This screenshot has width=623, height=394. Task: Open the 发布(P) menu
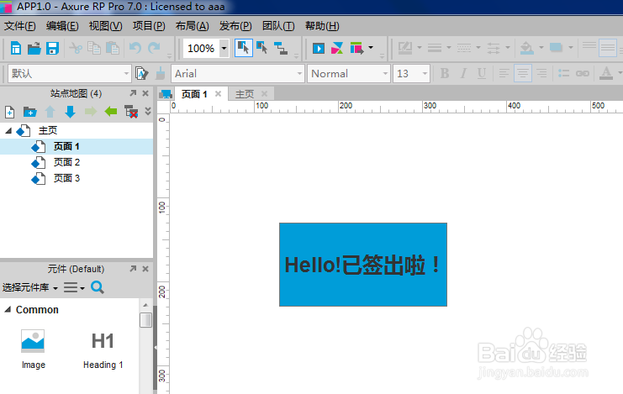(235, 26)
